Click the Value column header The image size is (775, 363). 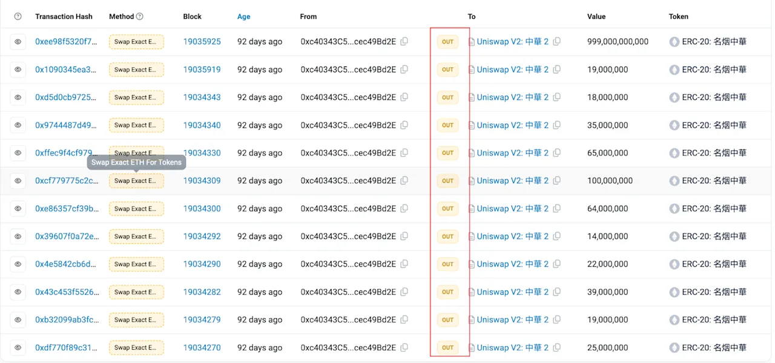(x=596, y=16)
